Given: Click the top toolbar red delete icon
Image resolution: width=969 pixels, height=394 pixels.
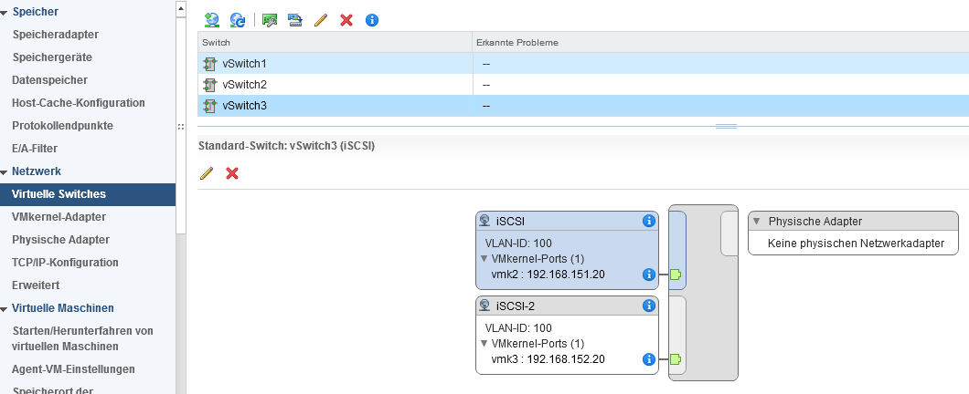Looking at the screenshot, I should [346, 19].
